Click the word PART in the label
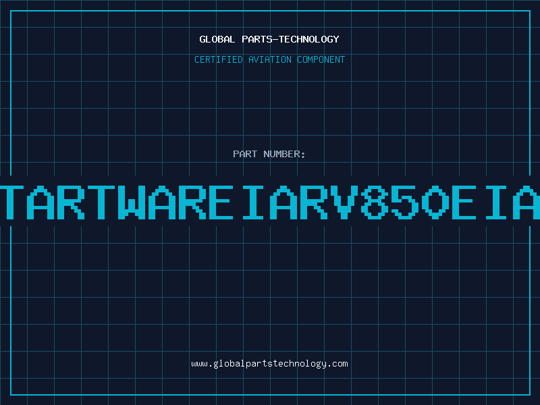 click(x=244, y=154)
